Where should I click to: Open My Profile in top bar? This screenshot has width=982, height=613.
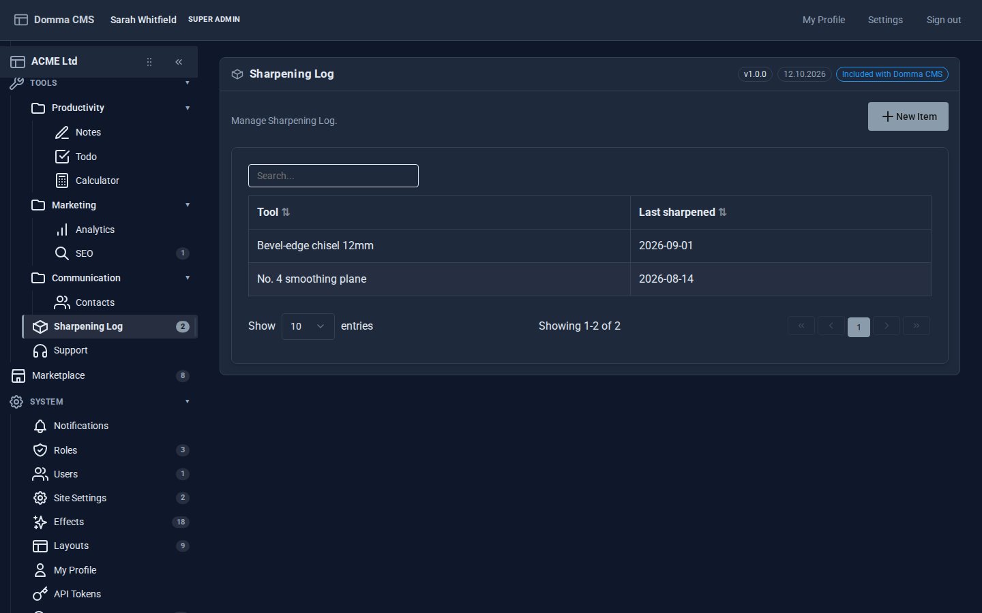(824, 20)
